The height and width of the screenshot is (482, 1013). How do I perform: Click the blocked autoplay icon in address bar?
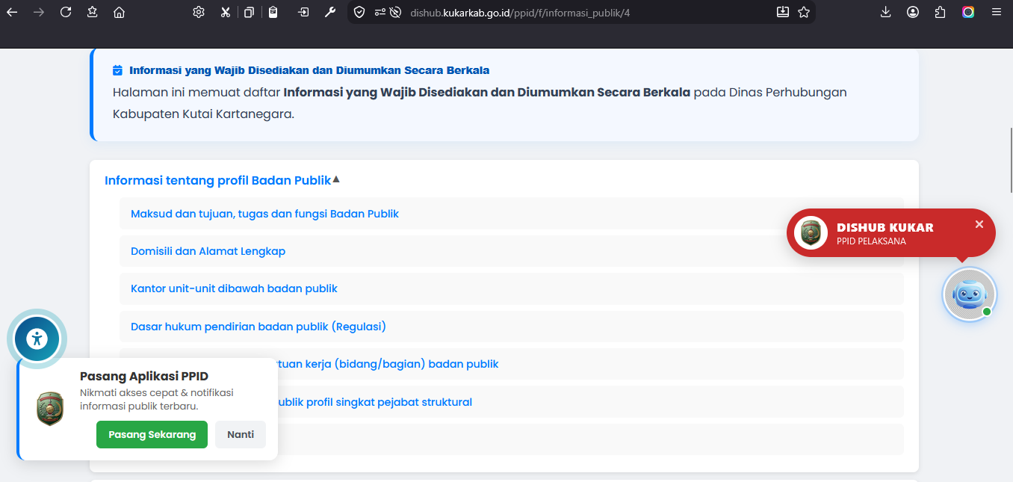(396, 12)
